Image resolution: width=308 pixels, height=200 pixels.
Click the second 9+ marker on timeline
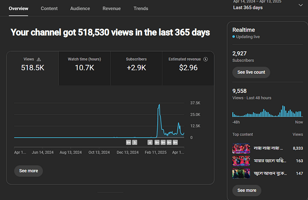point(157,142)
